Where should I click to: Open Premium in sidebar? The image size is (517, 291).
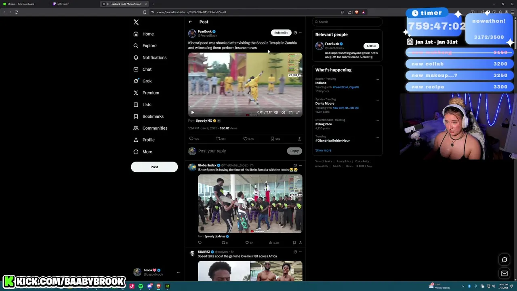point(146,93)
